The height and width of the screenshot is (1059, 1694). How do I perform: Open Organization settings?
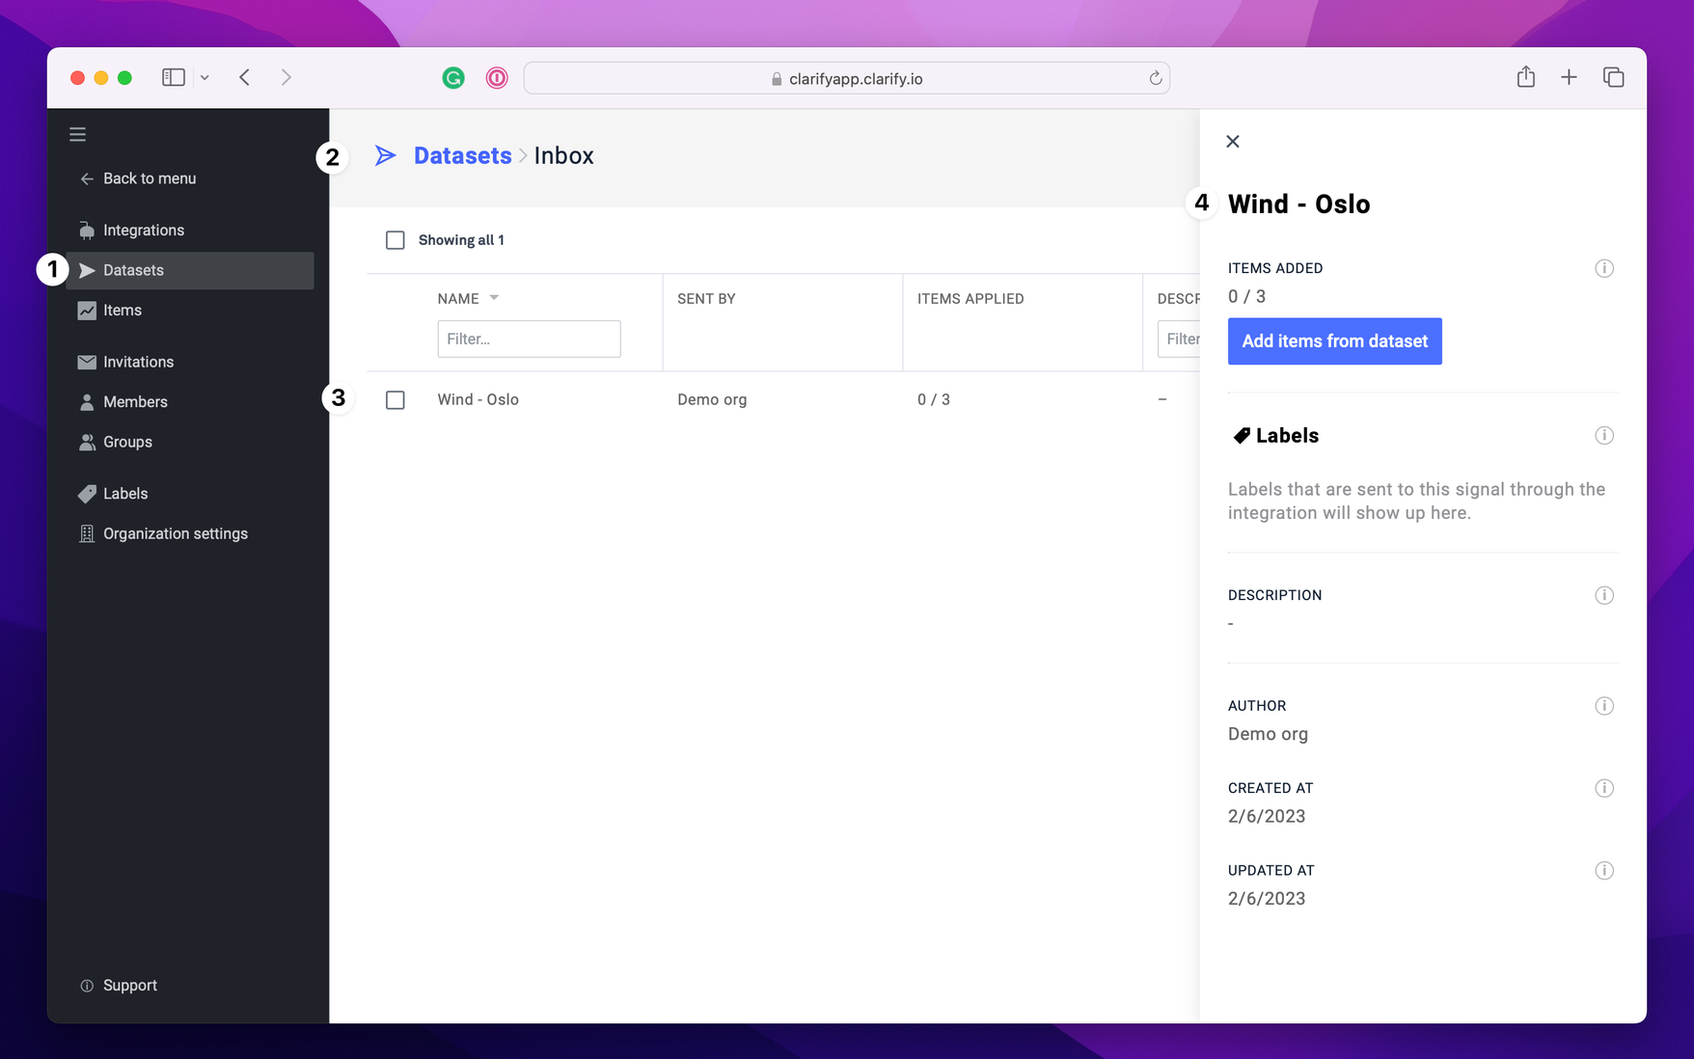[x=163, y=533]
